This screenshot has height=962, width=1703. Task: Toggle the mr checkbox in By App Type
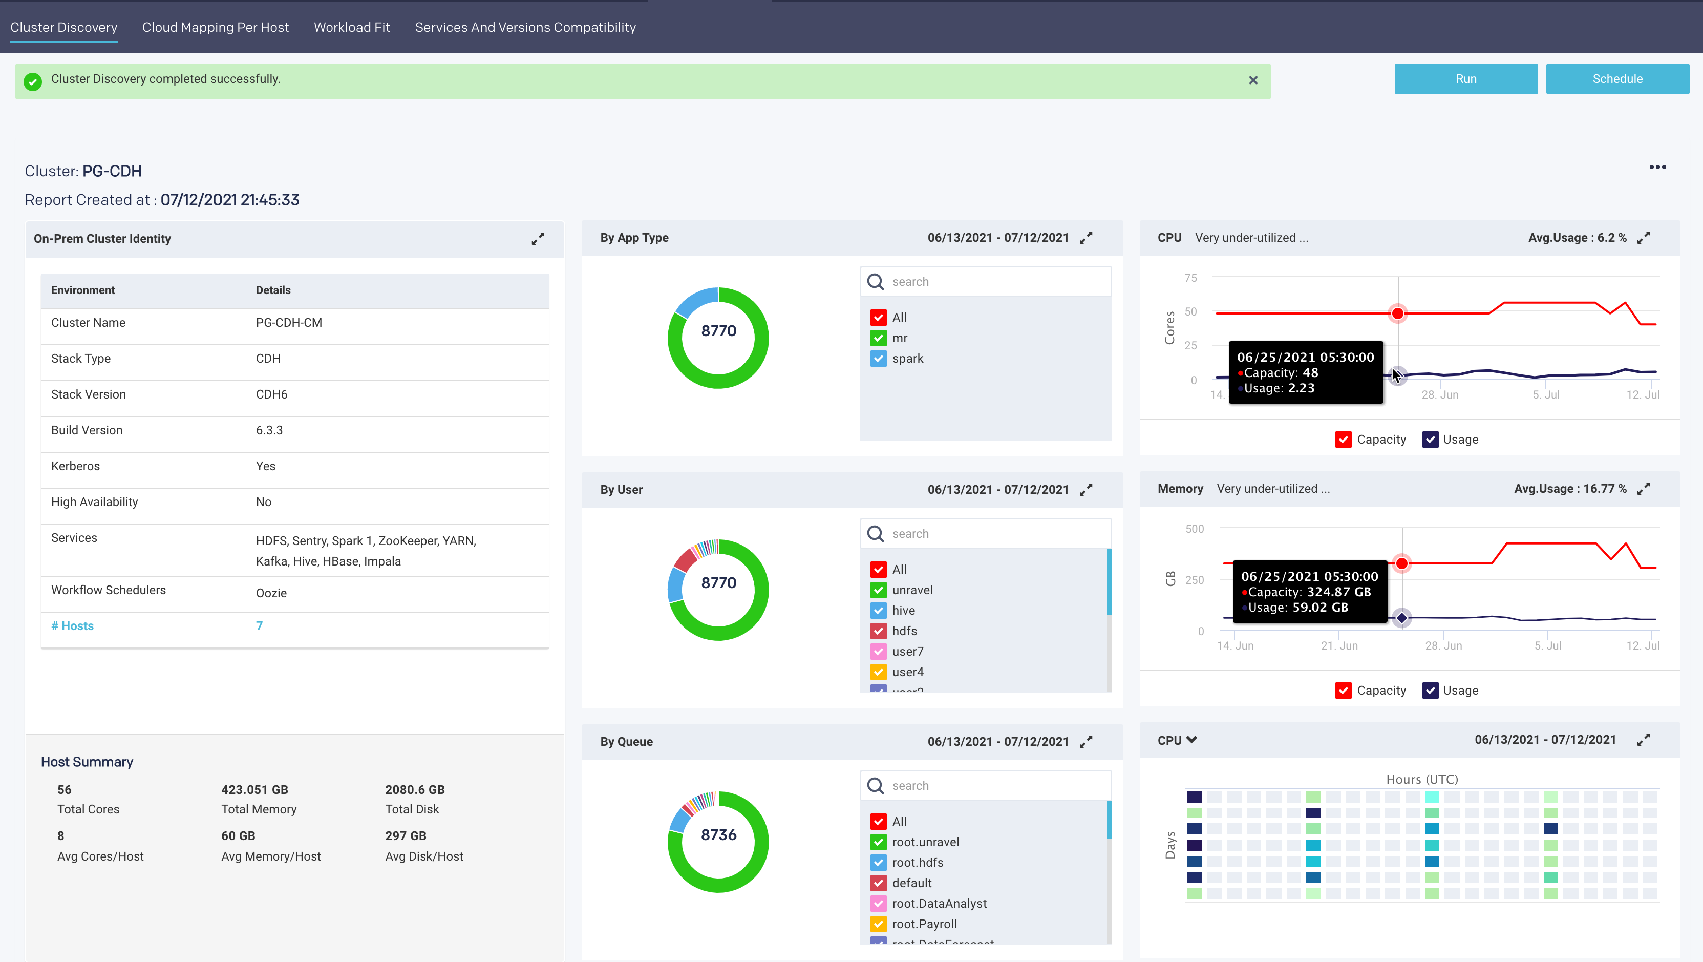coord(879,337)
